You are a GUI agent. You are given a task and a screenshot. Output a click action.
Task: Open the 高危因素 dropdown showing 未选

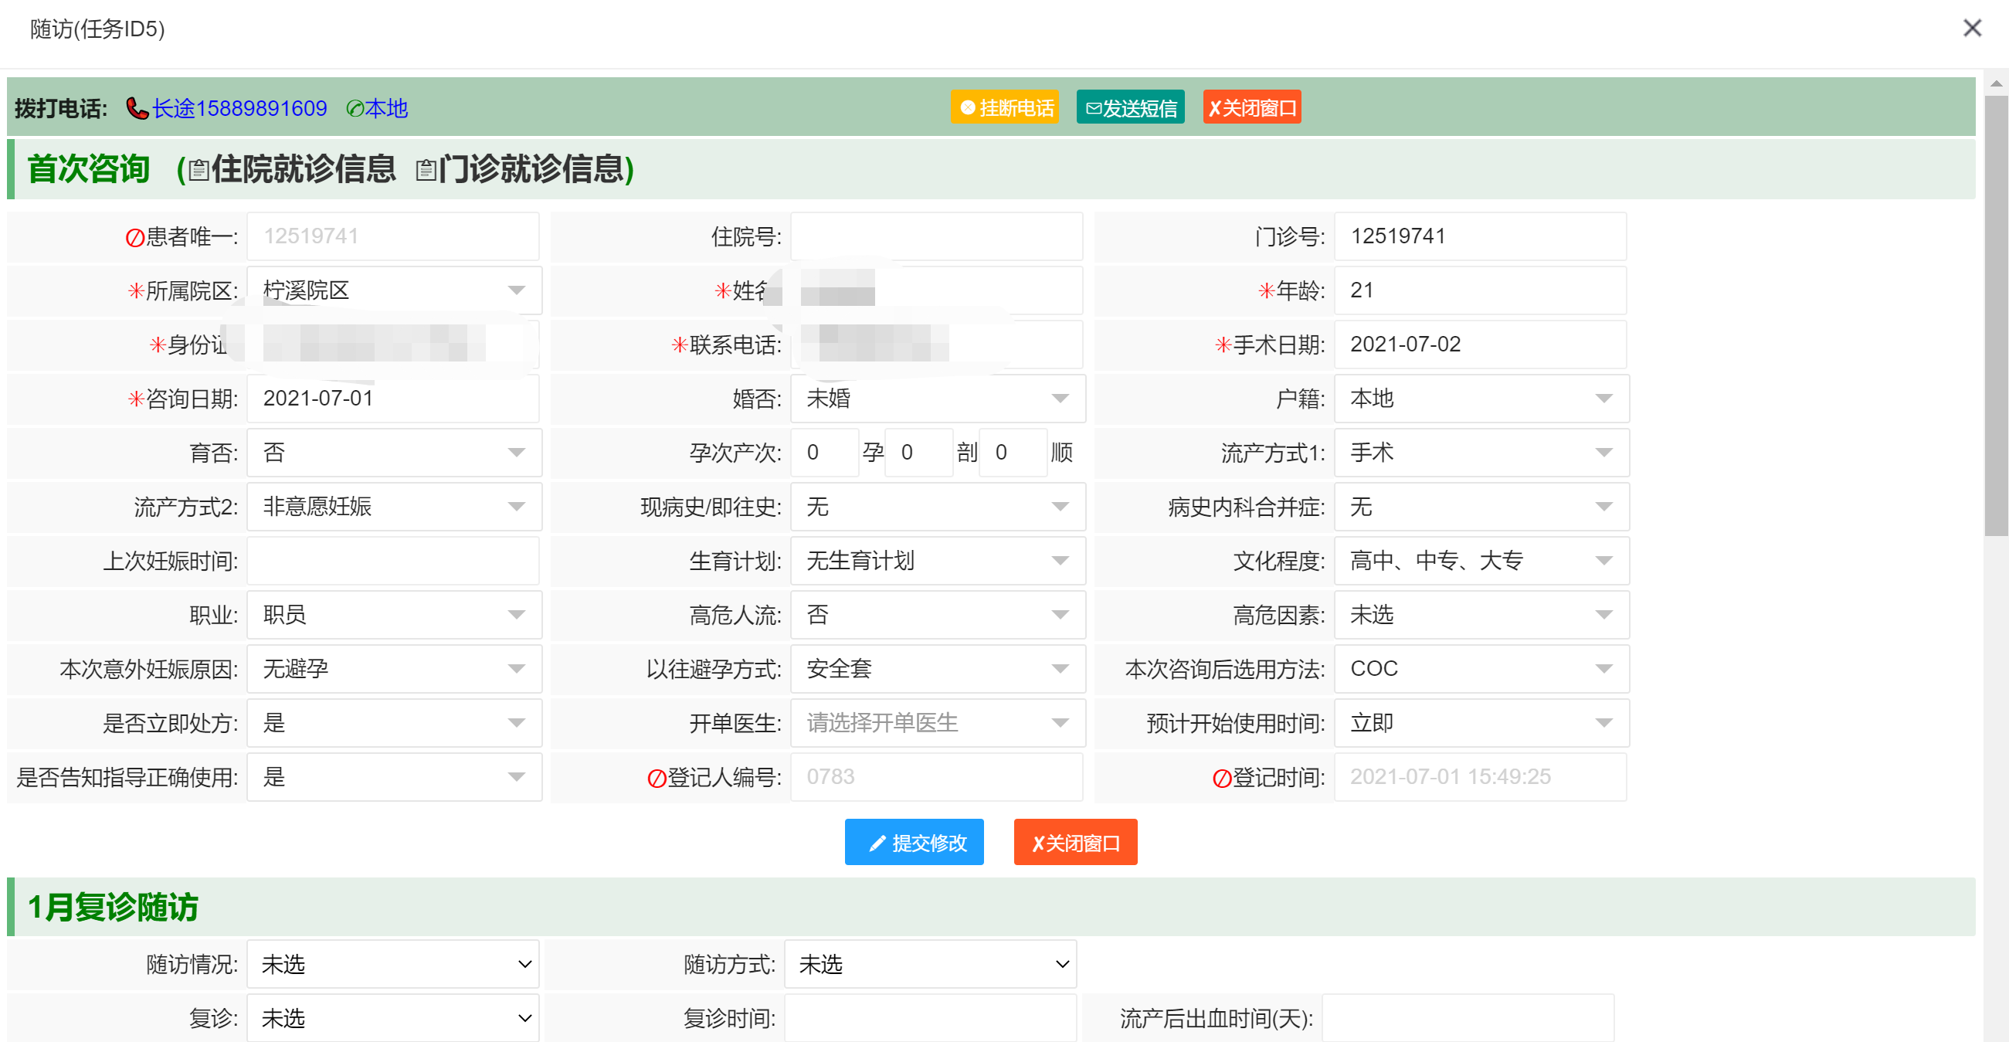(1481, 615)
